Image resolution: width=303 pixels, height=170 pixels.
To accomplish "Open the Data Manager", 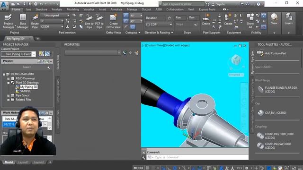I will click(x=23, y=21).
